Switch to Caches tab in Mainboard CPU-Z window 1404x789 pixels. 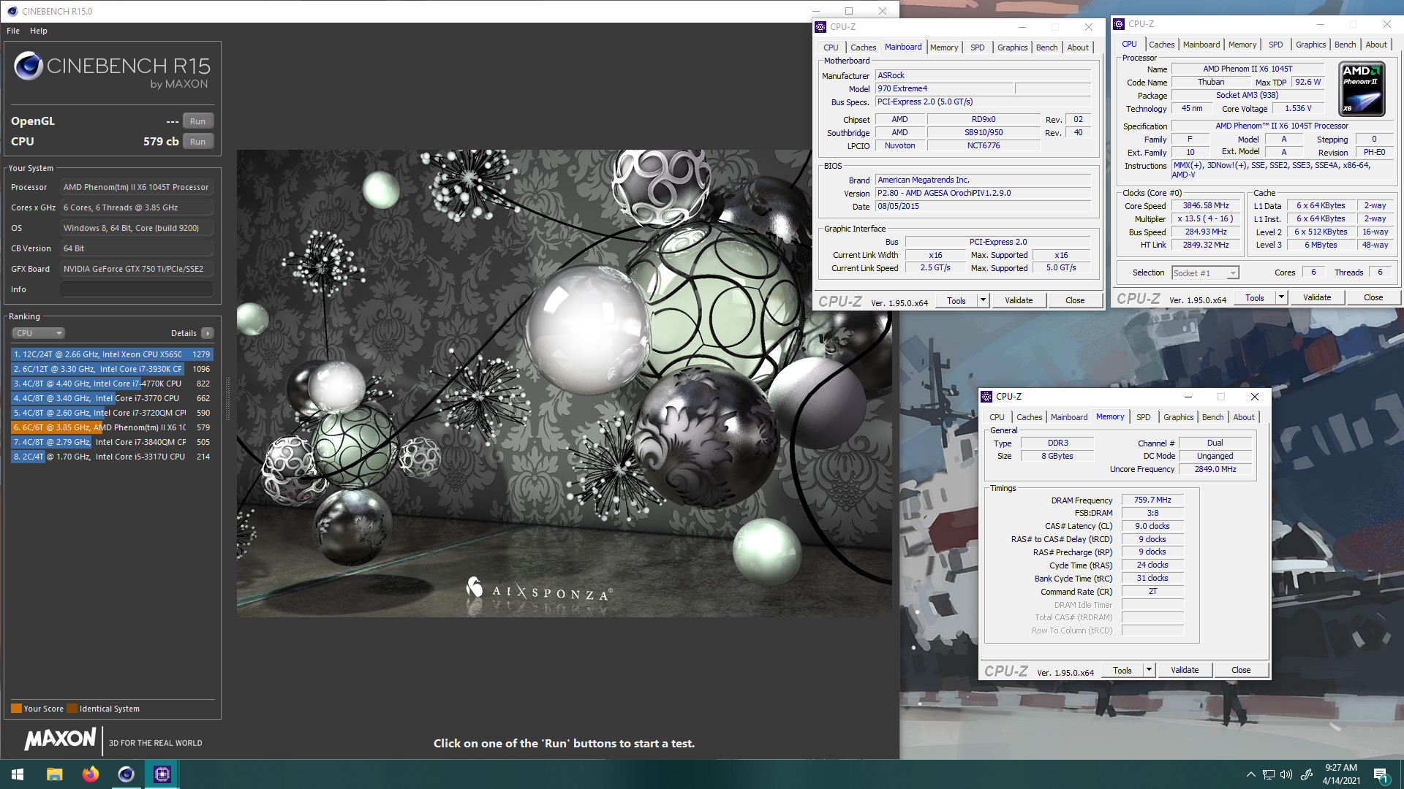[x=863, y=47]
